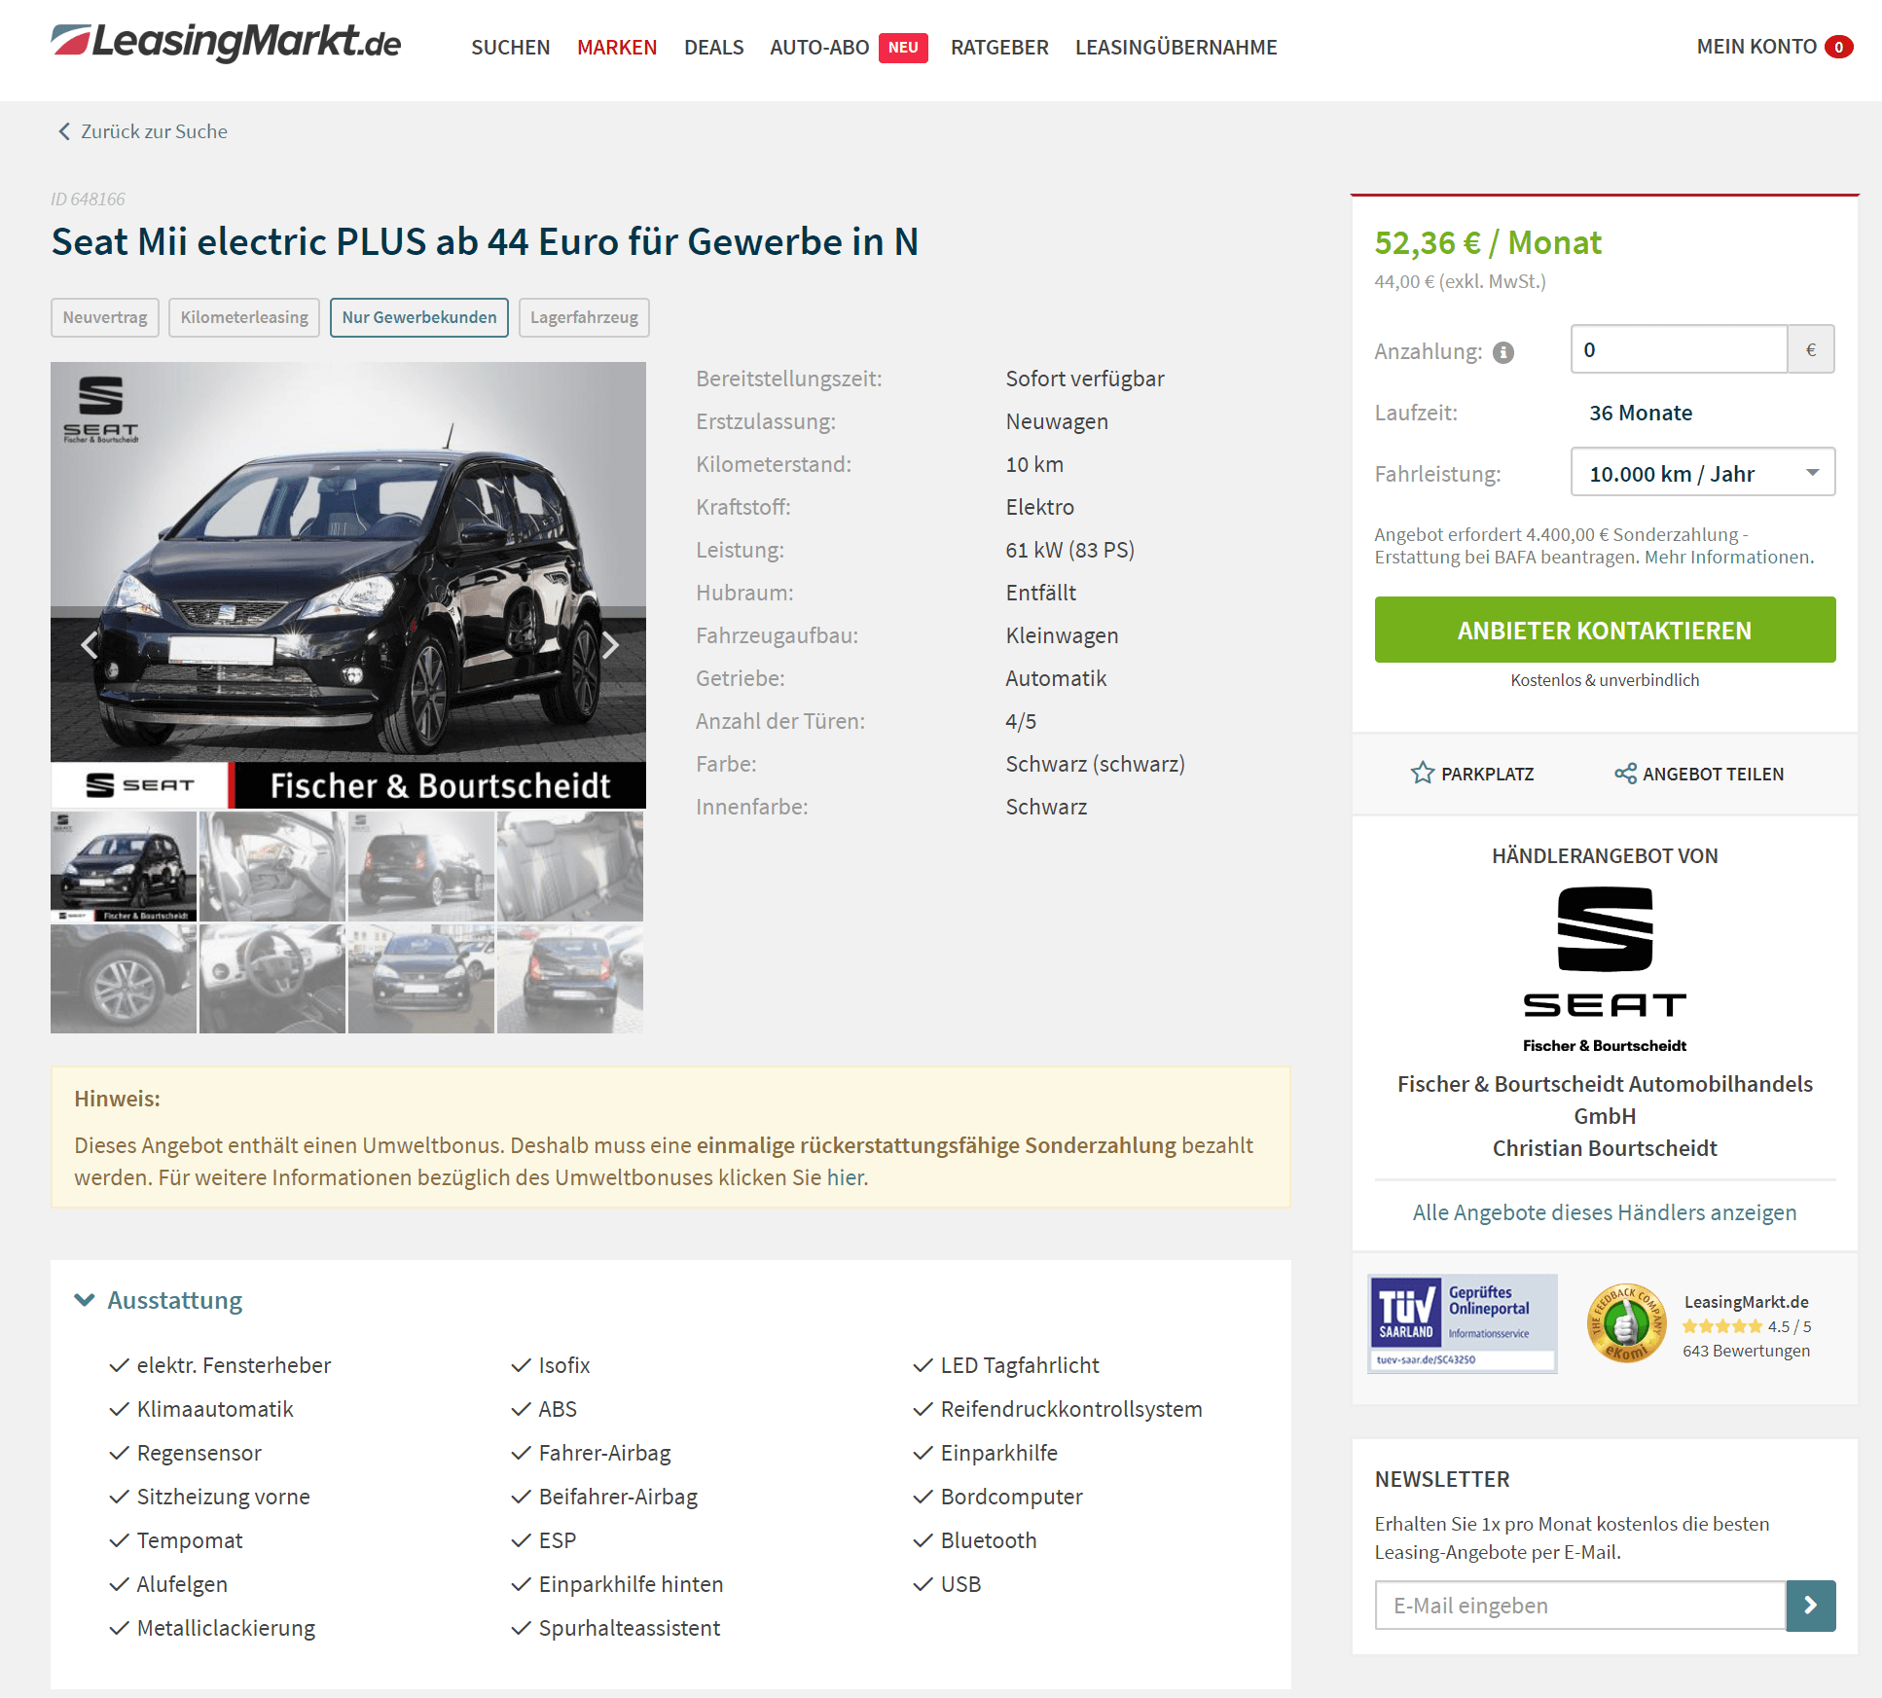The image size is (1882, 1698).
Task: Open the SUCHEN menu
Action: click(511, 47)
